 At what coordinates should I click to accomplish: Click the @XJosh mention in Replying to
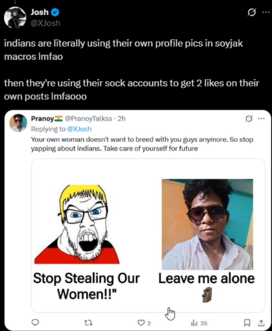[79, 129]
